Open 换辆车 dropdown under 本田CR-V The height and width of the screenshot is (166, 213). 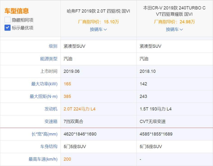(174, 29)
